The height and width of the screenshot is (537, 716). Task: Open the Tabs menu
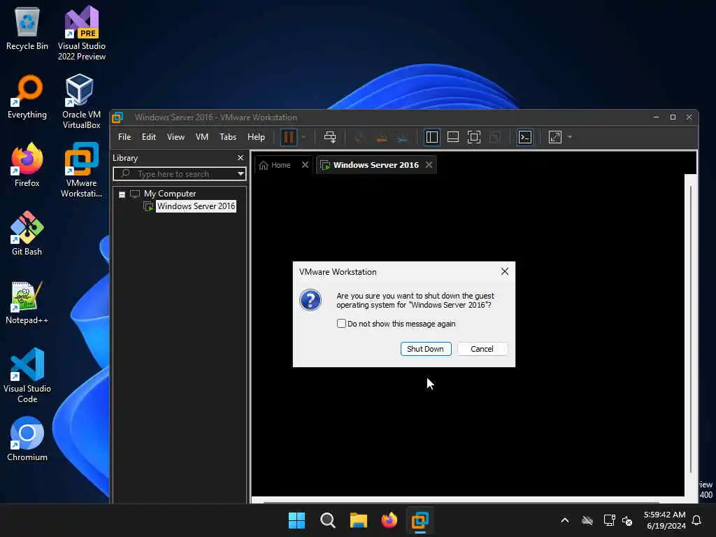[228, 137]
